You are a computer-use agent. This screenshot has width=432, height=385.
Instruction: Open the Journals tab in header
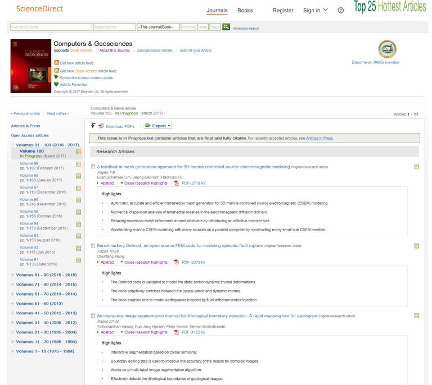tap(217, 10)
